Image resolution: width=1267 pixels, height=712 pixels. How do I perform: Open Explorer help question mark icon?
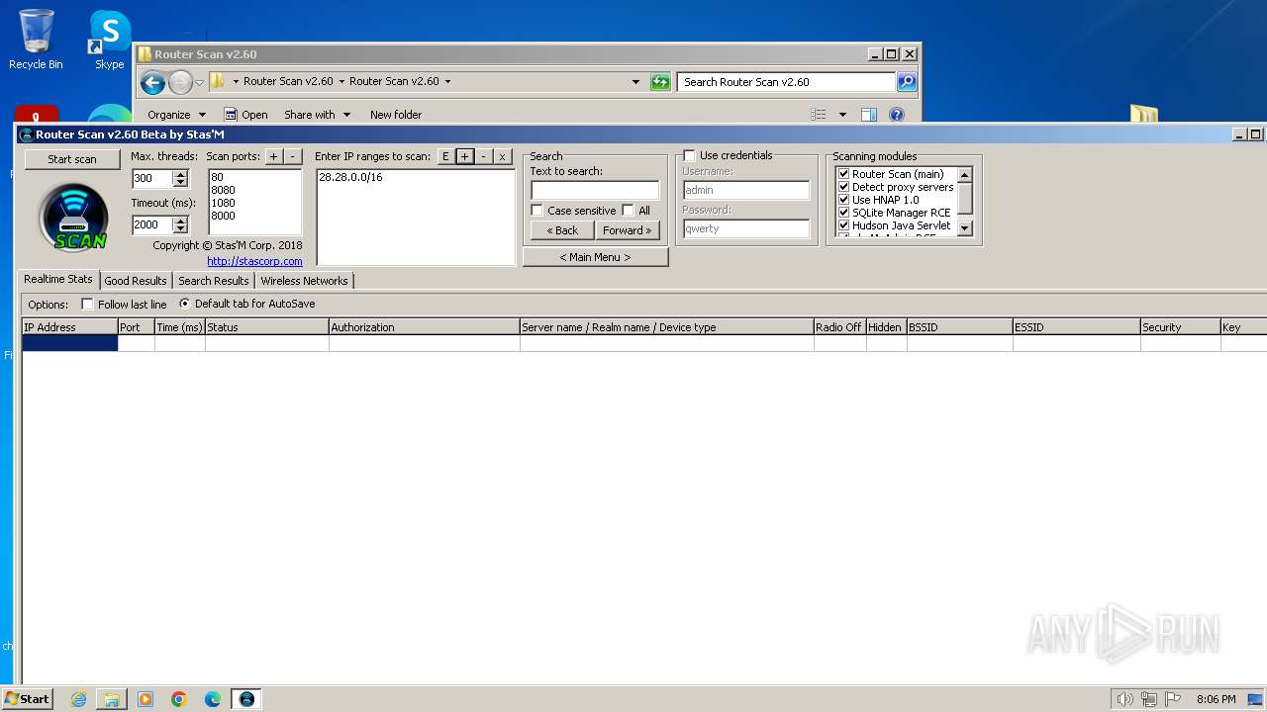897,115
